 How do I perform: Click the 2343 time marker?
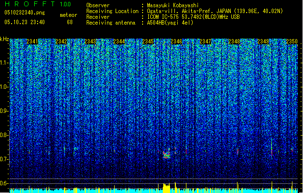[x=90, y=41]
